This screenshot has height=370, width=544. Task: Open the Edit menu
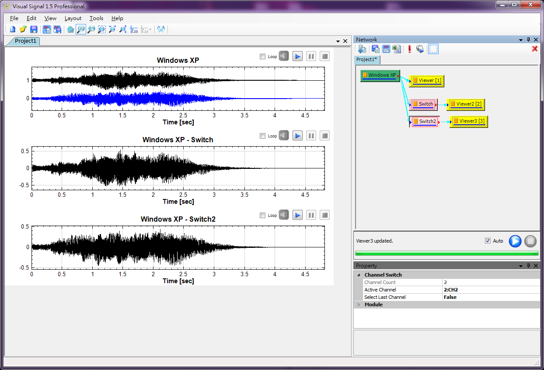pos(31,18)
